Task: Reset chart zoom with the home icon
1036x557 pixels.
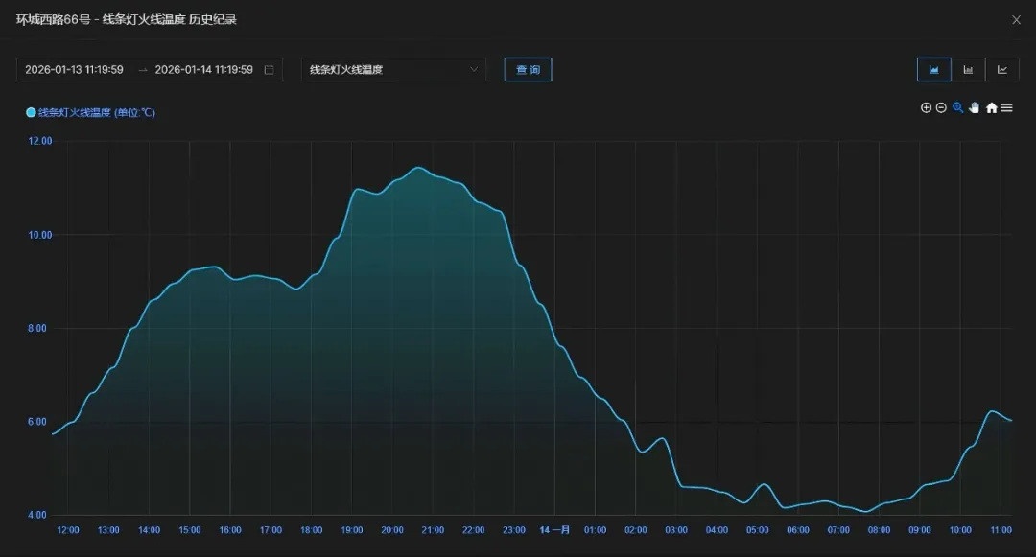Action: (x=991, y=108)
